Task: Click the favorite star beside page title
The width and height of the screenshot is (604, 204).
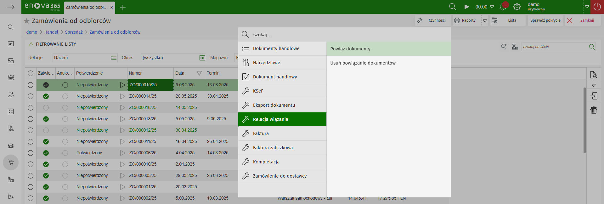Action: 27,21
